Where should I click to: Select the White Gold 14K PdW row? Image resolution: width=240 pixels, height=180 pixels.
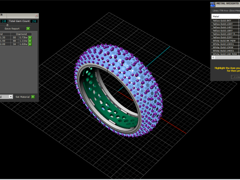coord(225,54)
